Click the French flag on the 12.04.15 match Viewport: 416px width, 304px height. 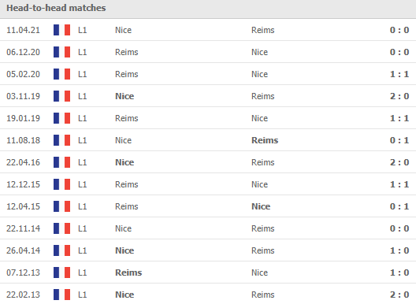click(61, 206)
